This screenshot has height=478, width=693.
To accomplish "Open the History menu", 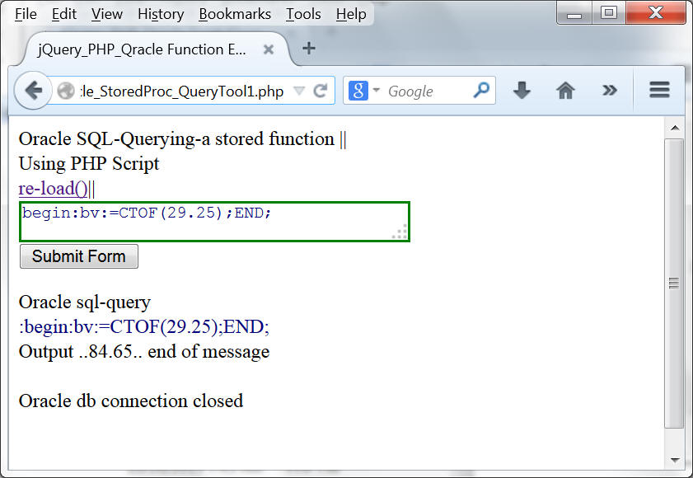I will [161, 14].
